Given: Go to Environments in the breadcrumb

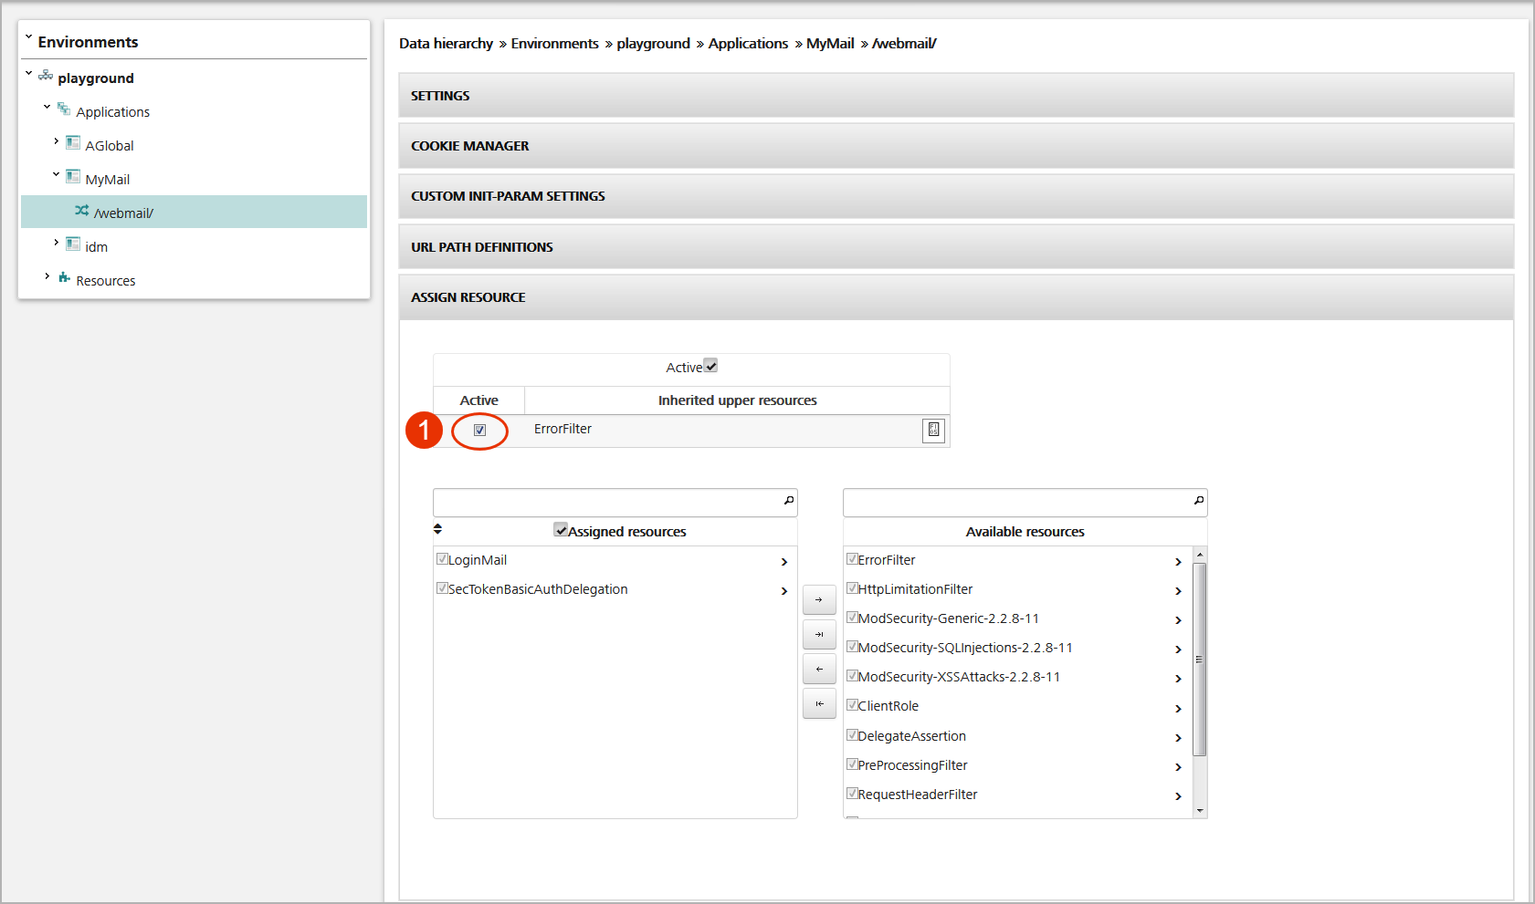Looking at the screenshot, I should click(554, 44).
